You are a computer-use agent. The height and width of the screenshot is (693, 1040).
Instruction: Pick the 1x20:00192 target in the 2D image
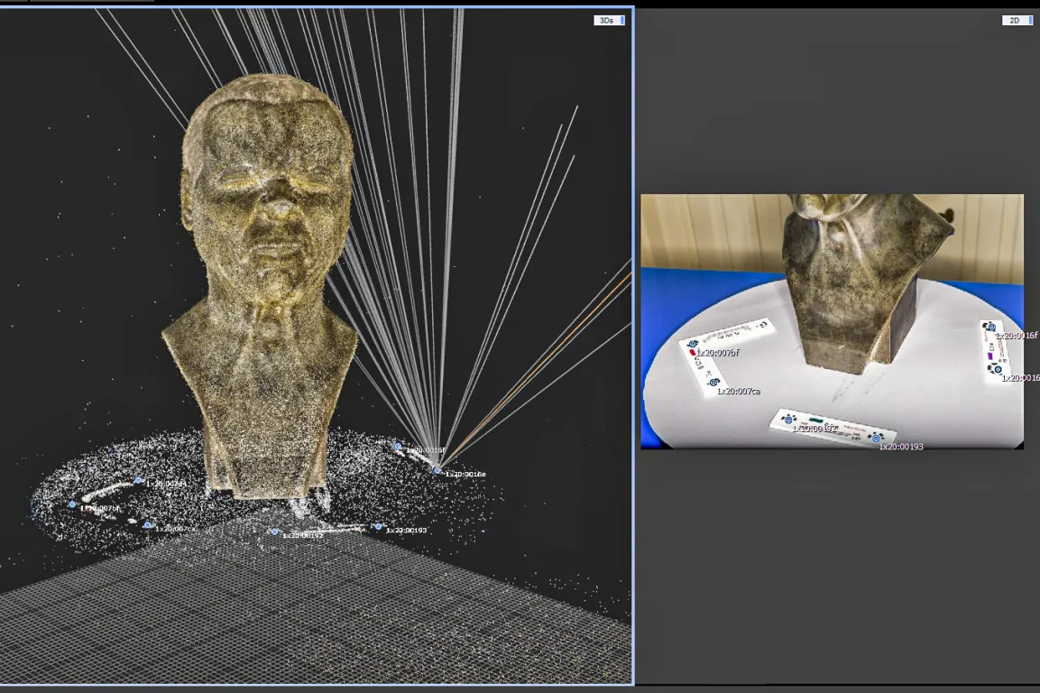[788, 420]
